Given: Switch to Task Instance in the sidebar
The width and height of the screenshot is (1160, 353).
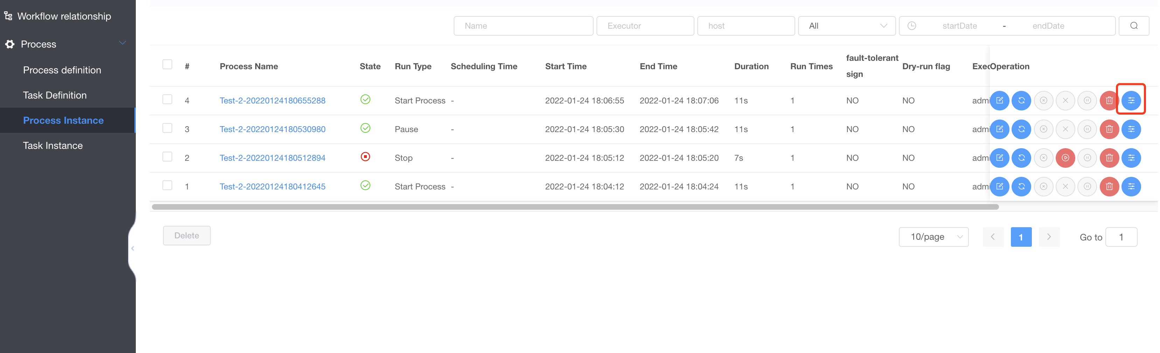Looking at the screenshot, I should coord(53,145).
